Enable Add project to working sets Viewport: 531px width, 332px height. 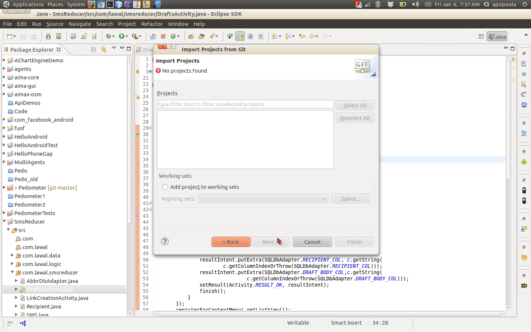tap(165, 187)
